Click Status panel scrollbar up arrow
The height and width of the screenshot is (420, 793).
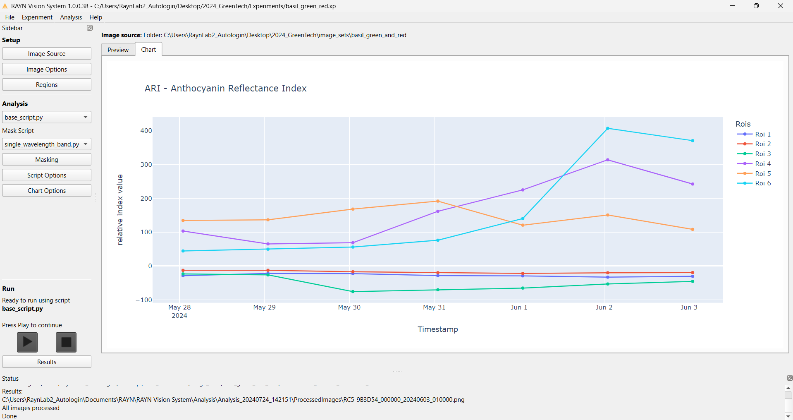tap(788, 388)
